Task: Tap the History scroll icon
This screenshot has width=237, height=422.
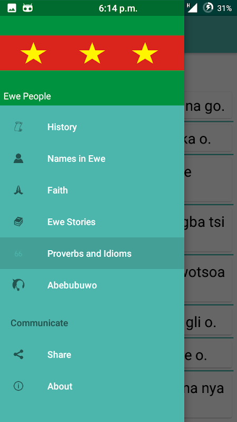Action: pos(18,127)
